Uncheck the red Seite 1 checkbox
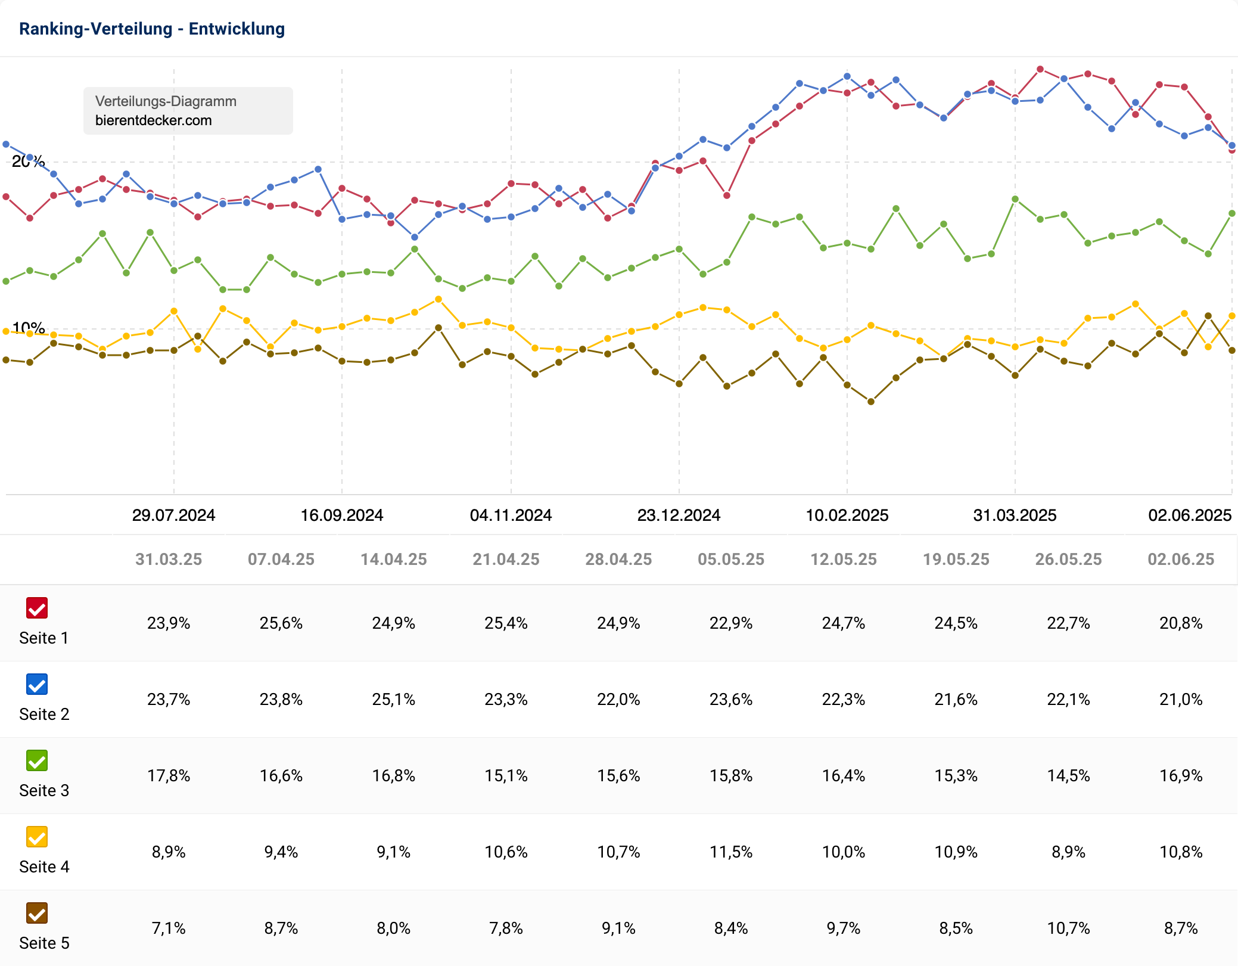Viewport: 1238px width, 966px height. pyautogui.click(x=37, y=608)
